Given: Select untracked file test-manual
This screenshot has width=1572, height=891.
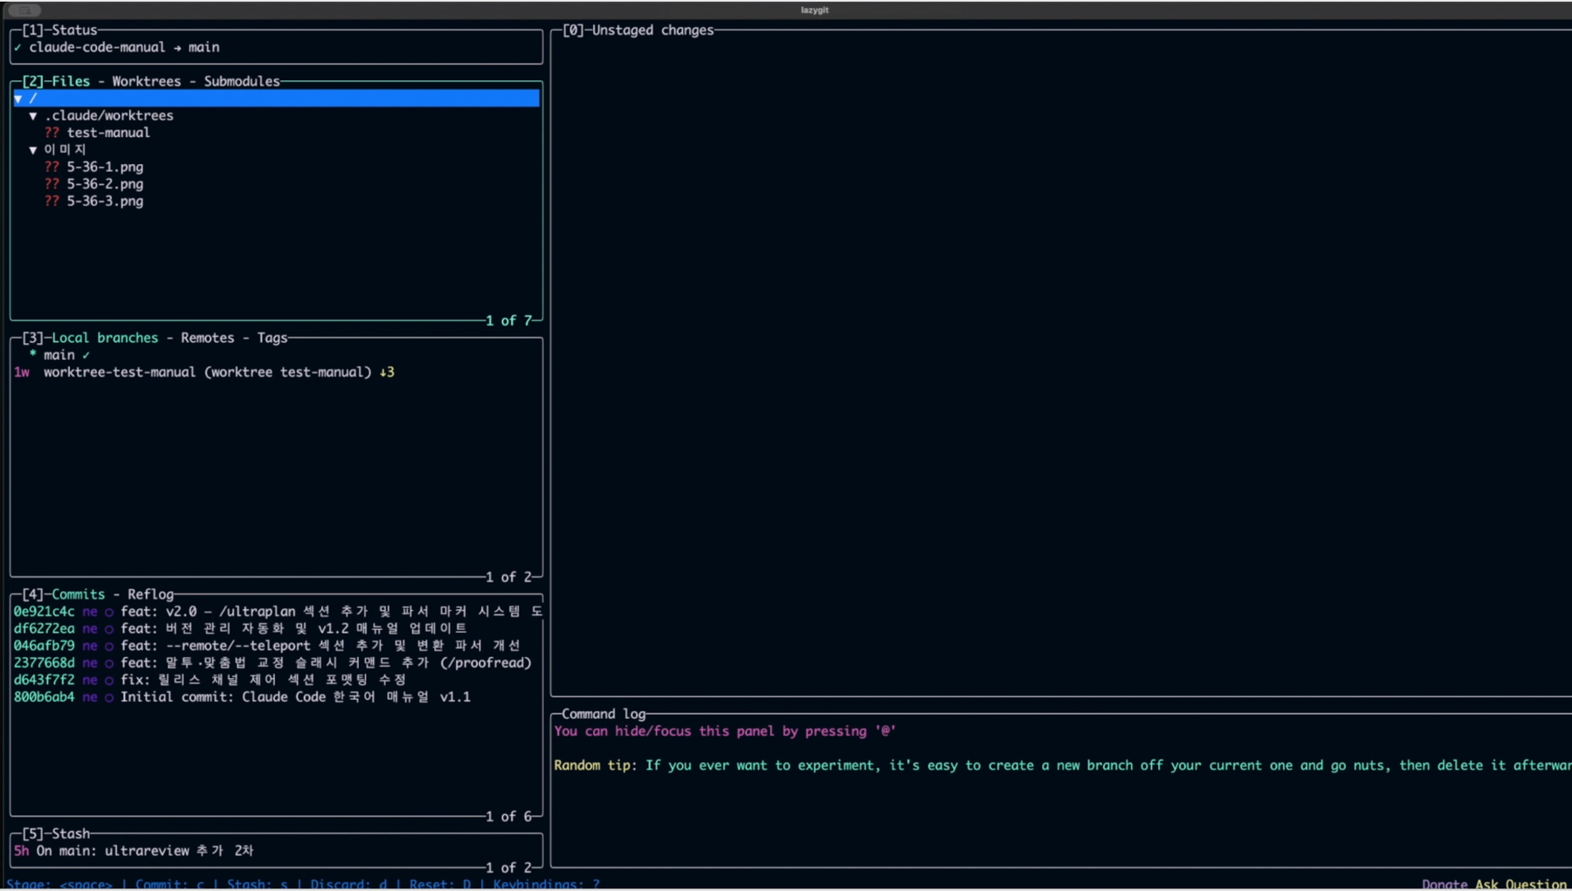Looking at the screenshot, I should click(108, 133).
